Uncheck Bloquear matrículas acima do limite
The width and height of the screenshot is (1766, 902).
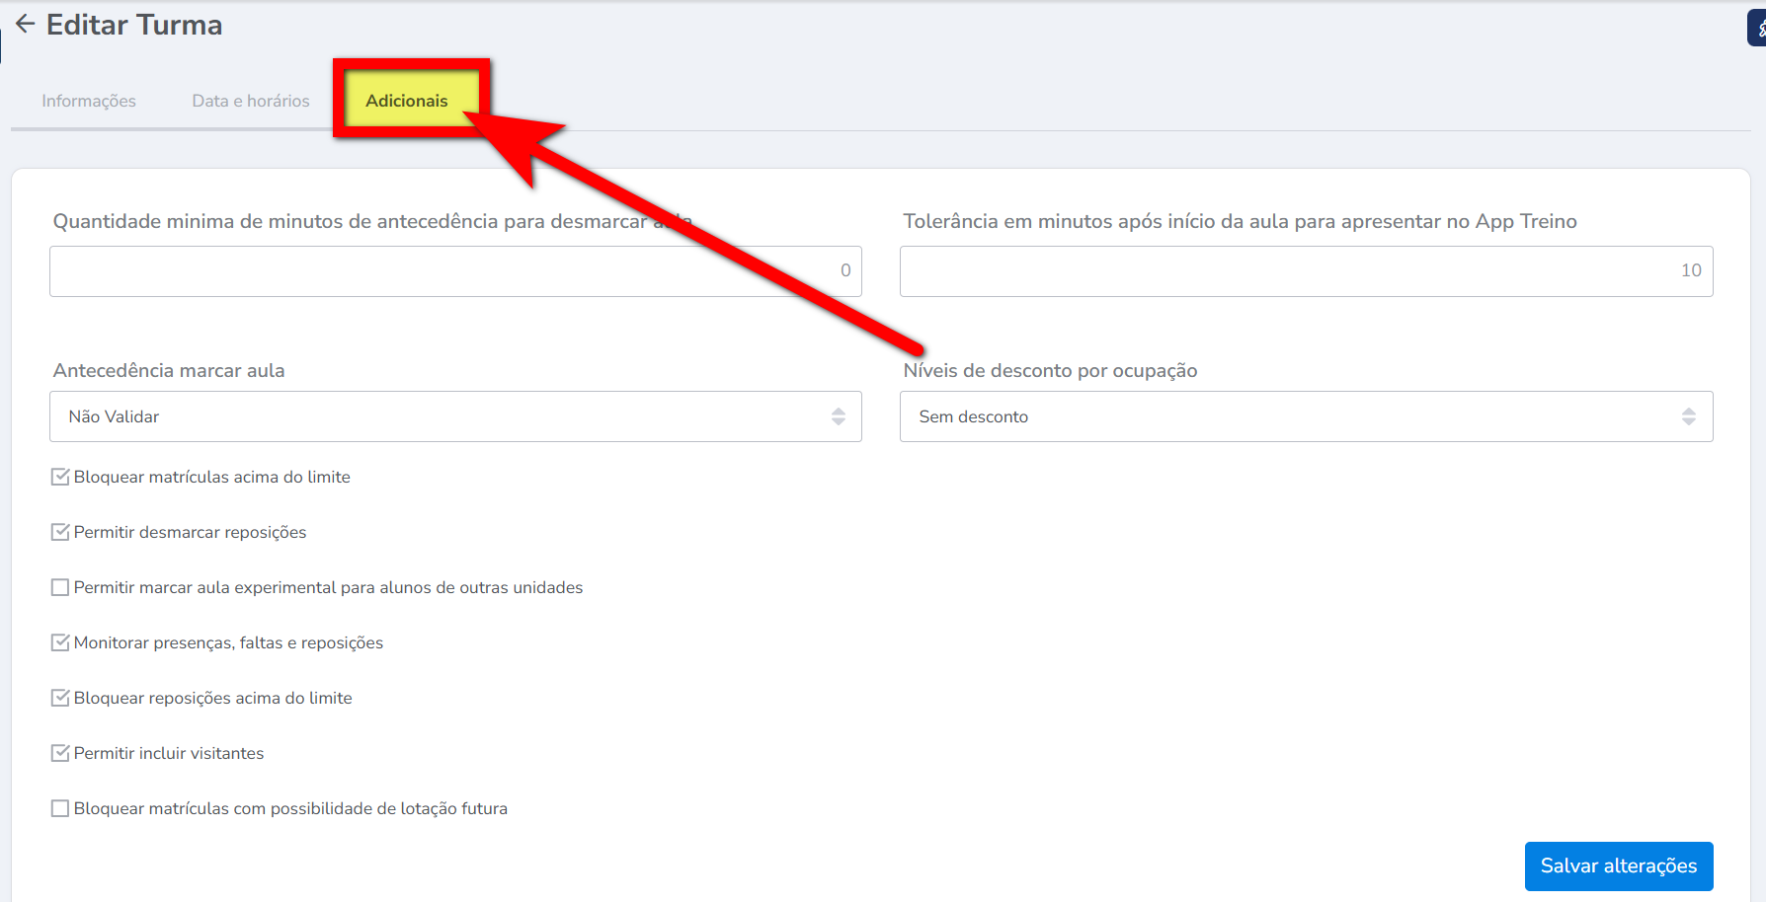60,477
